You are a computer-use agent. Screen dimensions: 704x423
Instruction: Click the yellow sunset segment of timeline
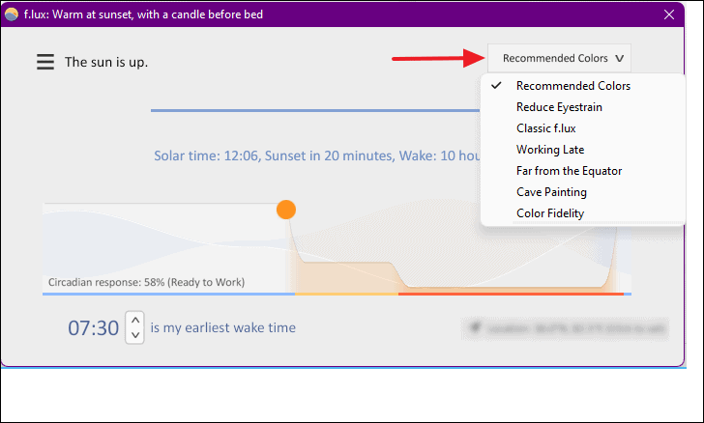[x=346, y=294]
